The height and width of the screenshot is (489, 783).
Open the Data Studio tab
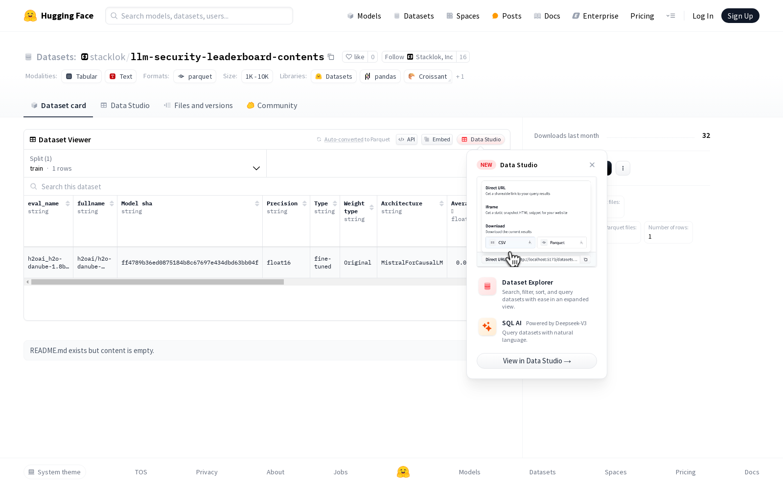click(x=125, y=106)
